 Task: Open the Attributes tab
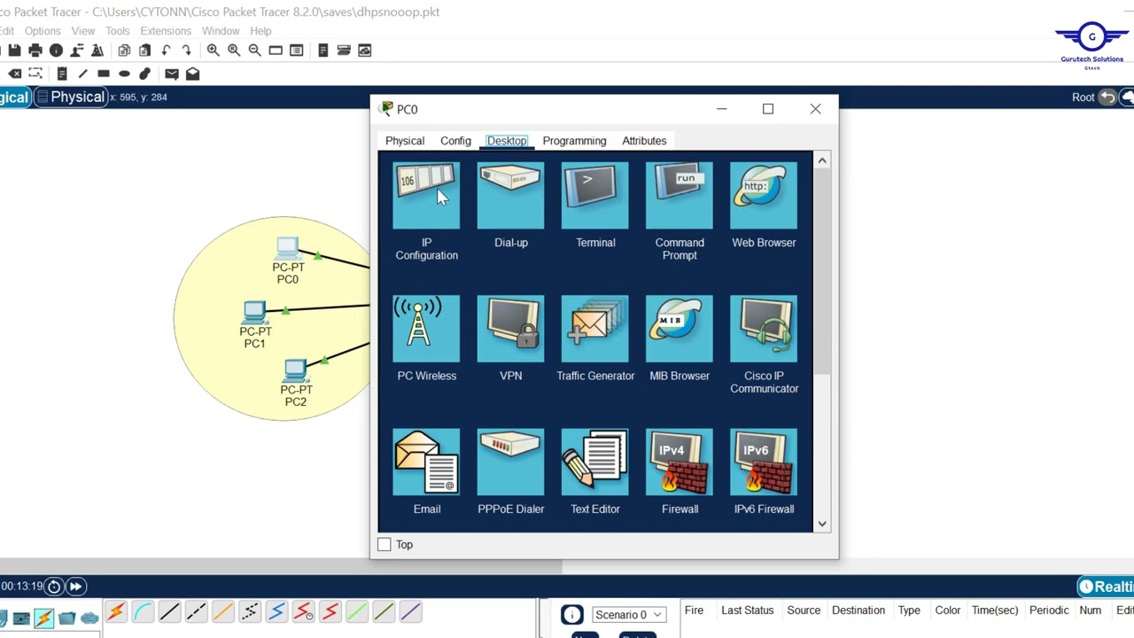point(644,141)
